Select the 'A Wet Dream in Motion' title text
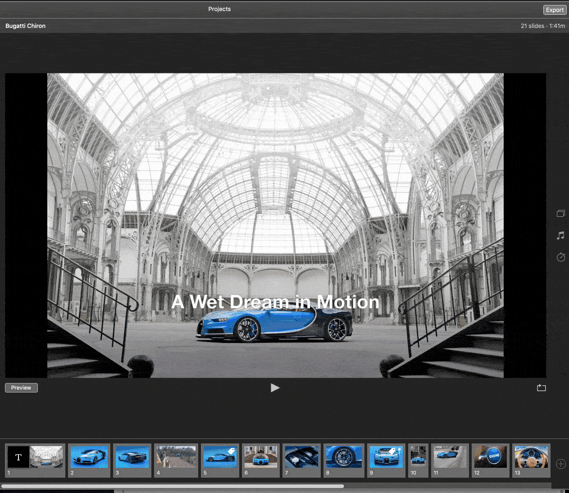This screenshot has height=493, width=569. (x=275, y=301)
